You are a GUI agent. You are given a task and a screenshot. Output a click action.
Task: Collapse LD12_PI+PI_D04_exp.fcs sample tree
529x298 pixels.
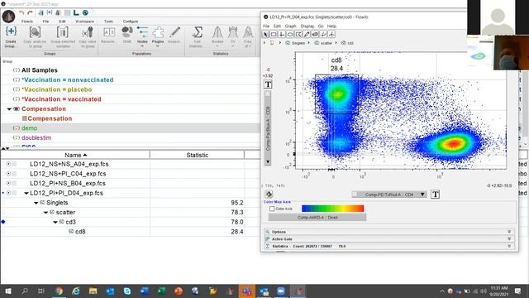(x=26, y=193)
